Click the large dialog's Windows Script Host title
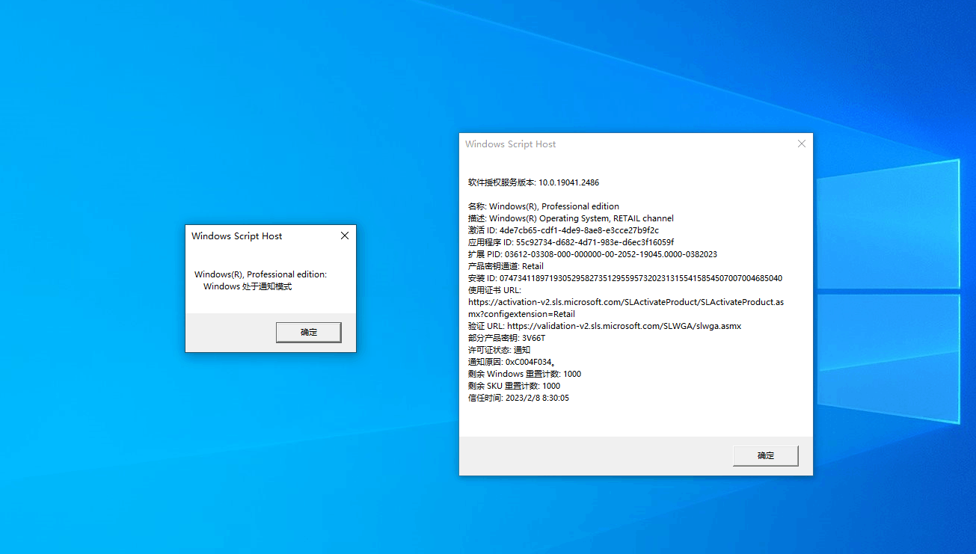This screenshot has width=976, height=554. (511, 144)
